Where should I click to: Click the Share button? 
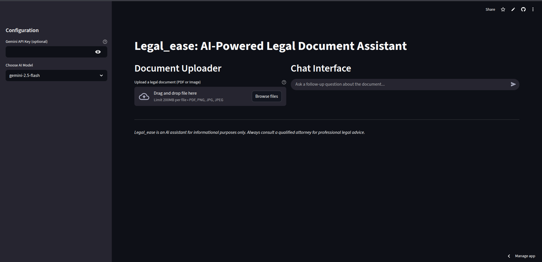(x=490, y=9)
